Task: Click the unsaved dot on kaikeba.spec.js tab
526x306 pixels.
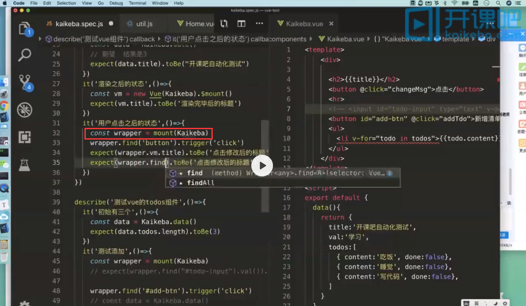Action: 111,23
